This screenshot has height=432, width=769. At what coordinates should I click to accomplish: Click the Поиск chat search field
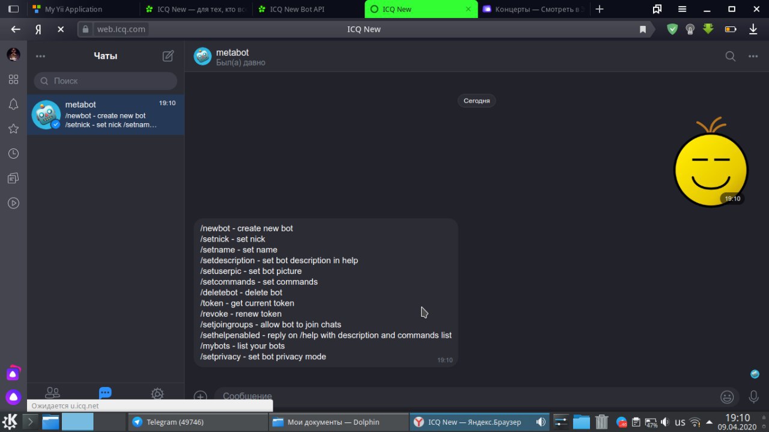106,81
